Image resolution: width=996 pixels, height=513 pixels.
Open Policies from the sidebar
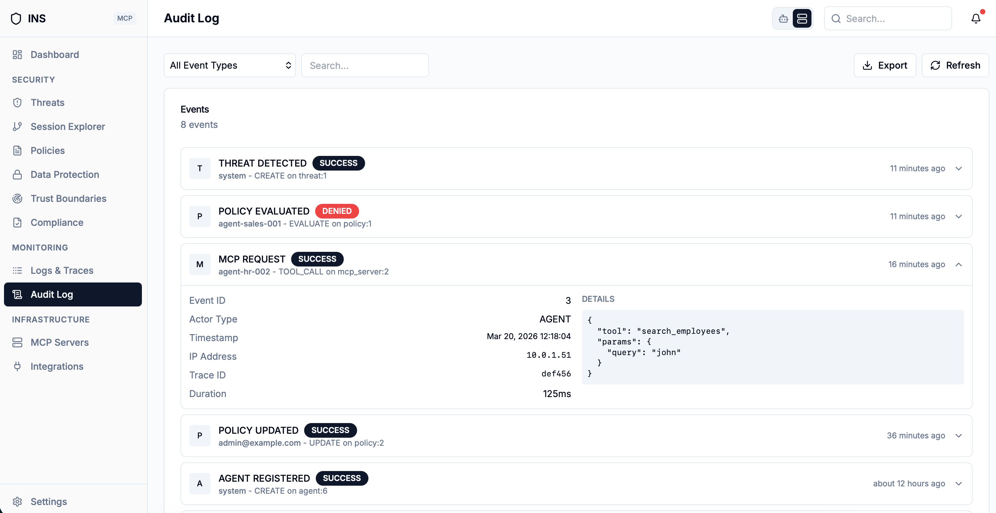pyautogui.click(x=73, y=150)
